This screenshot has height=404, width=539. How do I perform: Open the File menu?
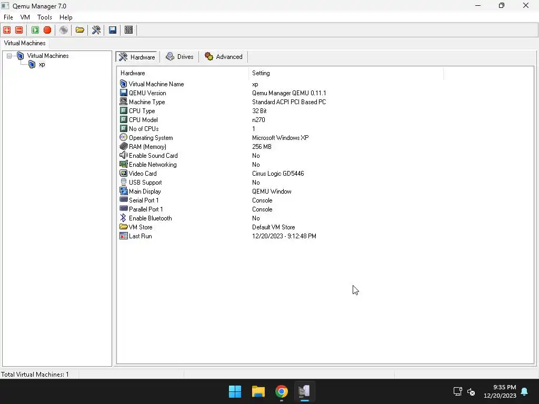click(8, 17)
